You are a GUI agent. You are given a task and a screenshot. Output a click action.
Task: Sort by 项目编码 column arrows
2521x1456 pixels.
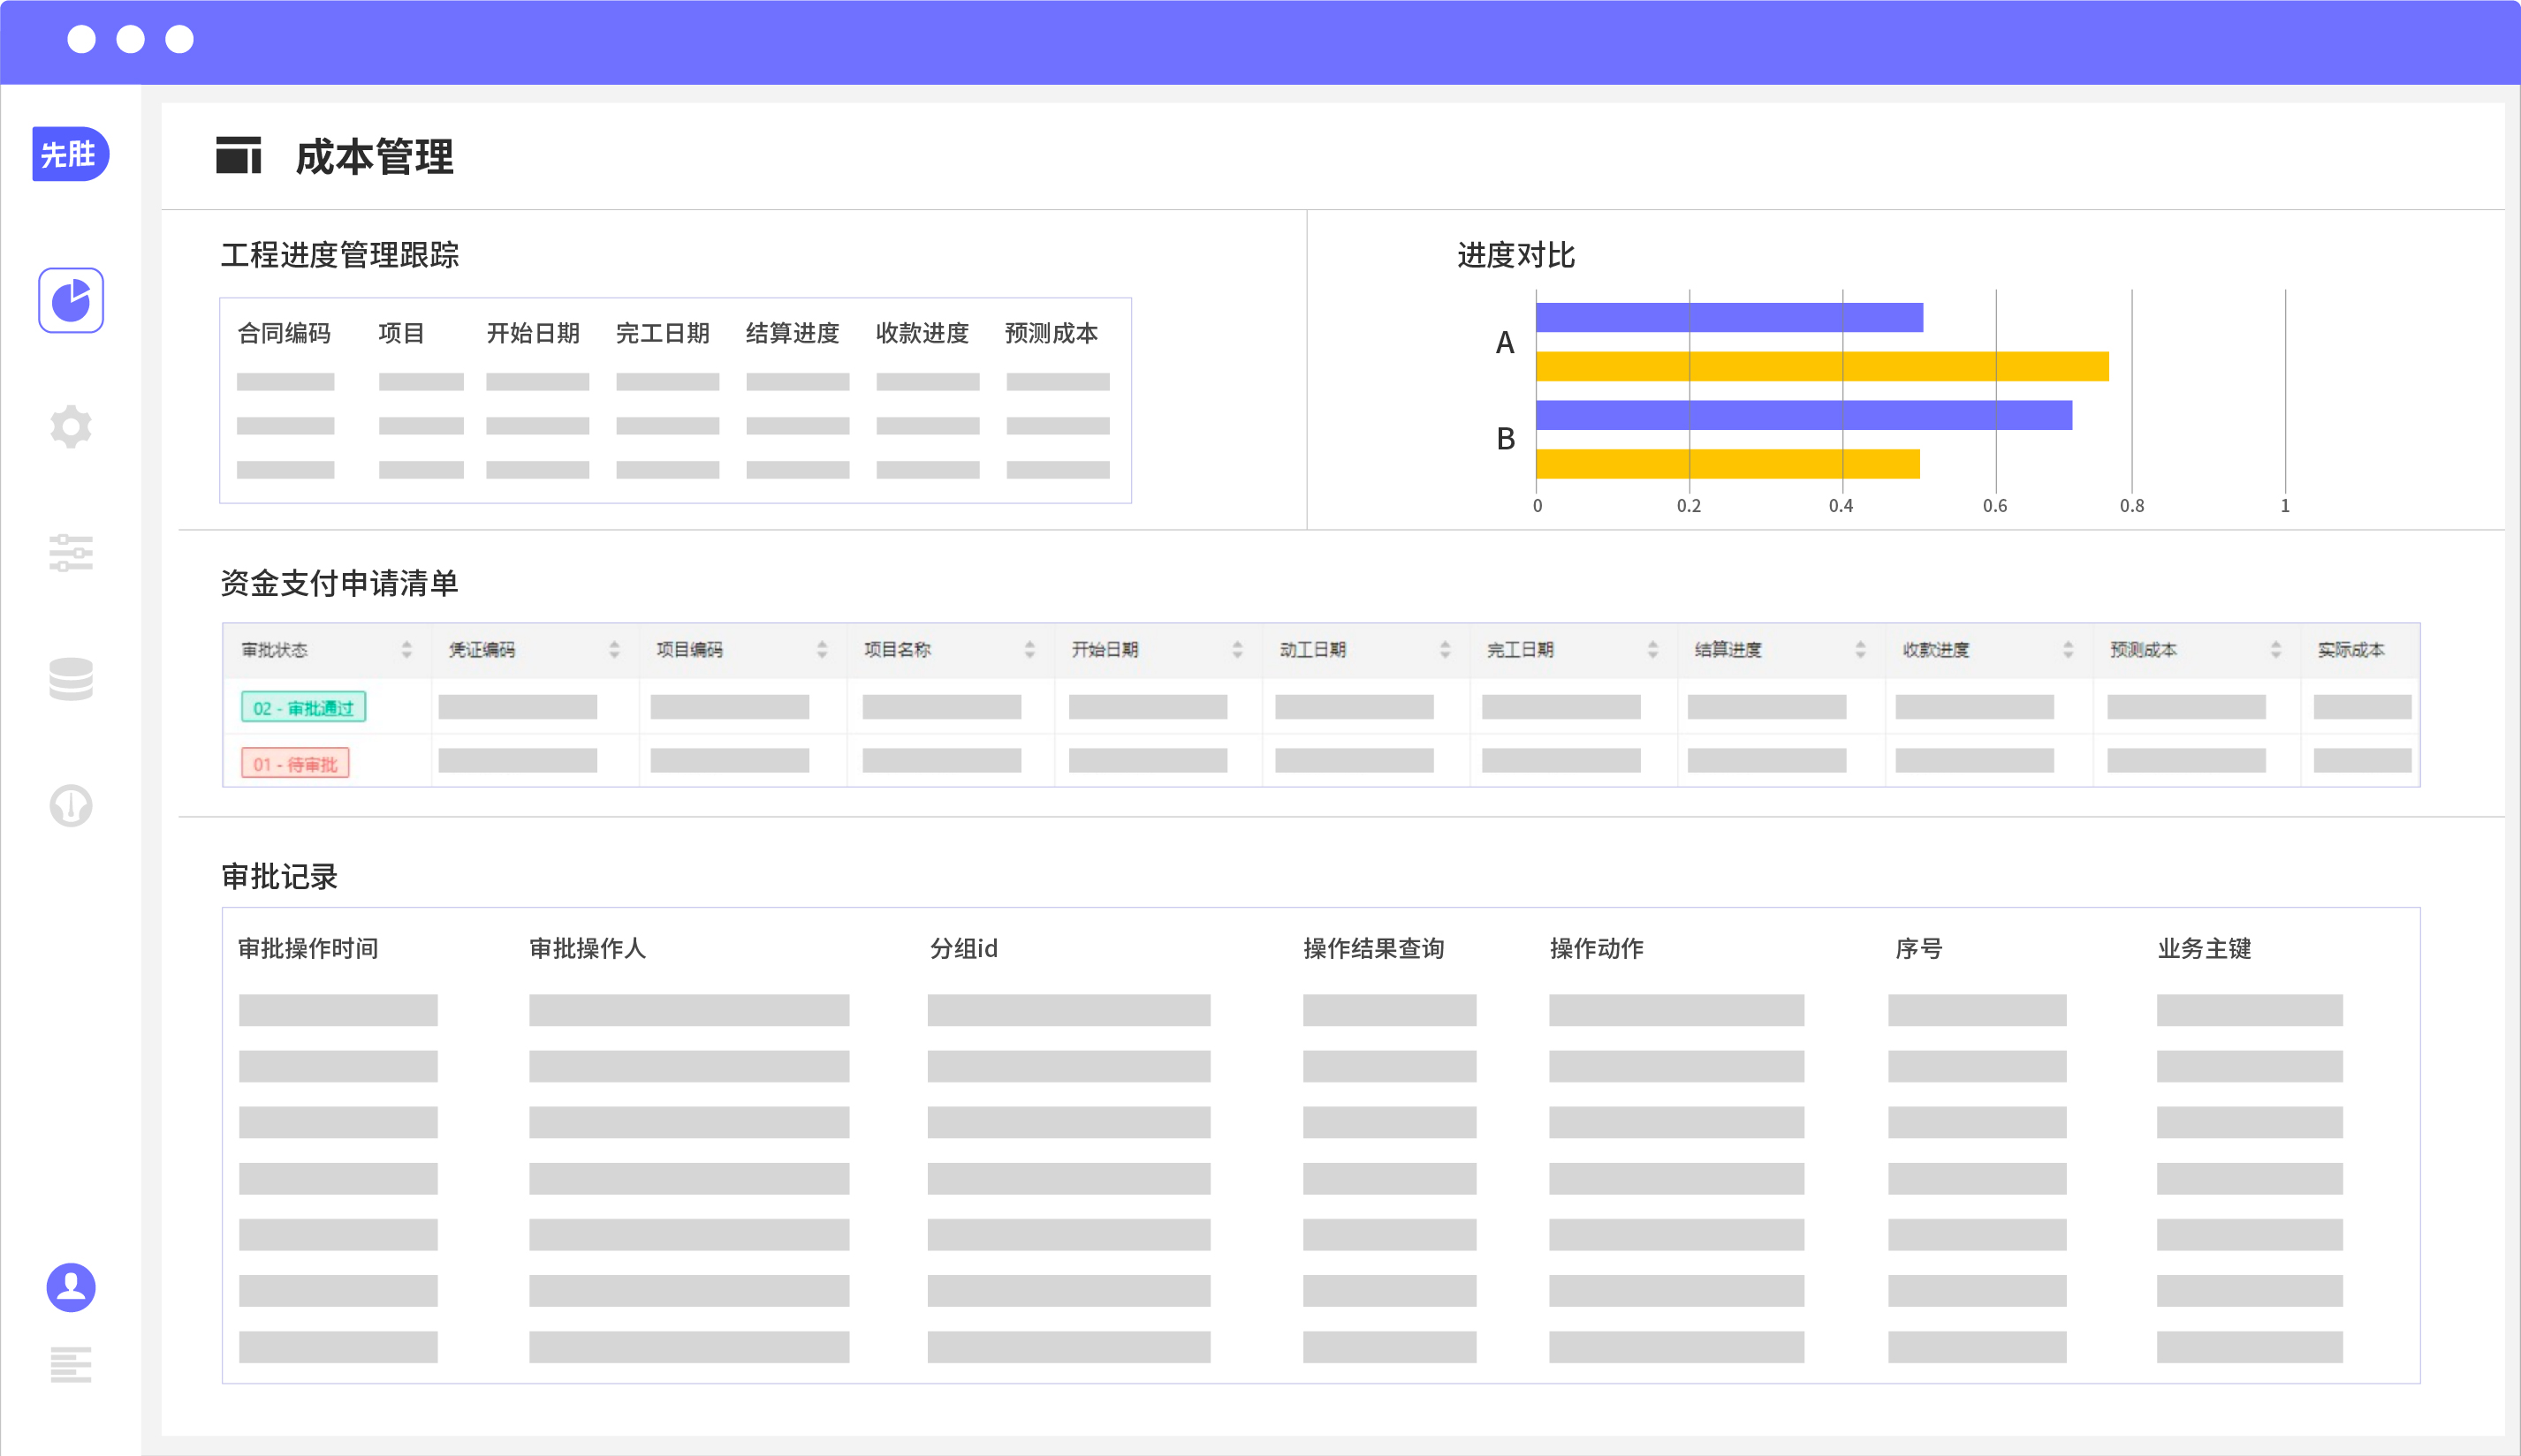pos(823,650)
